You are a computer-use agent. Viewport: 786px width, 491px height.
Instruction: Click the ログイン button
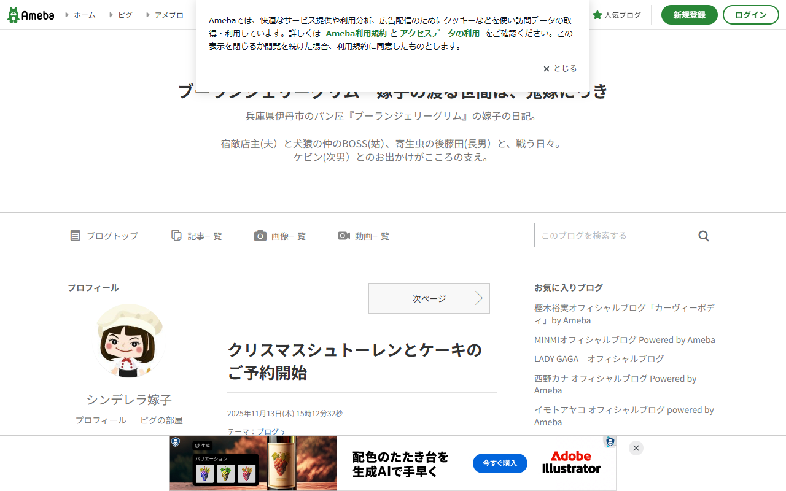point(751,15)
